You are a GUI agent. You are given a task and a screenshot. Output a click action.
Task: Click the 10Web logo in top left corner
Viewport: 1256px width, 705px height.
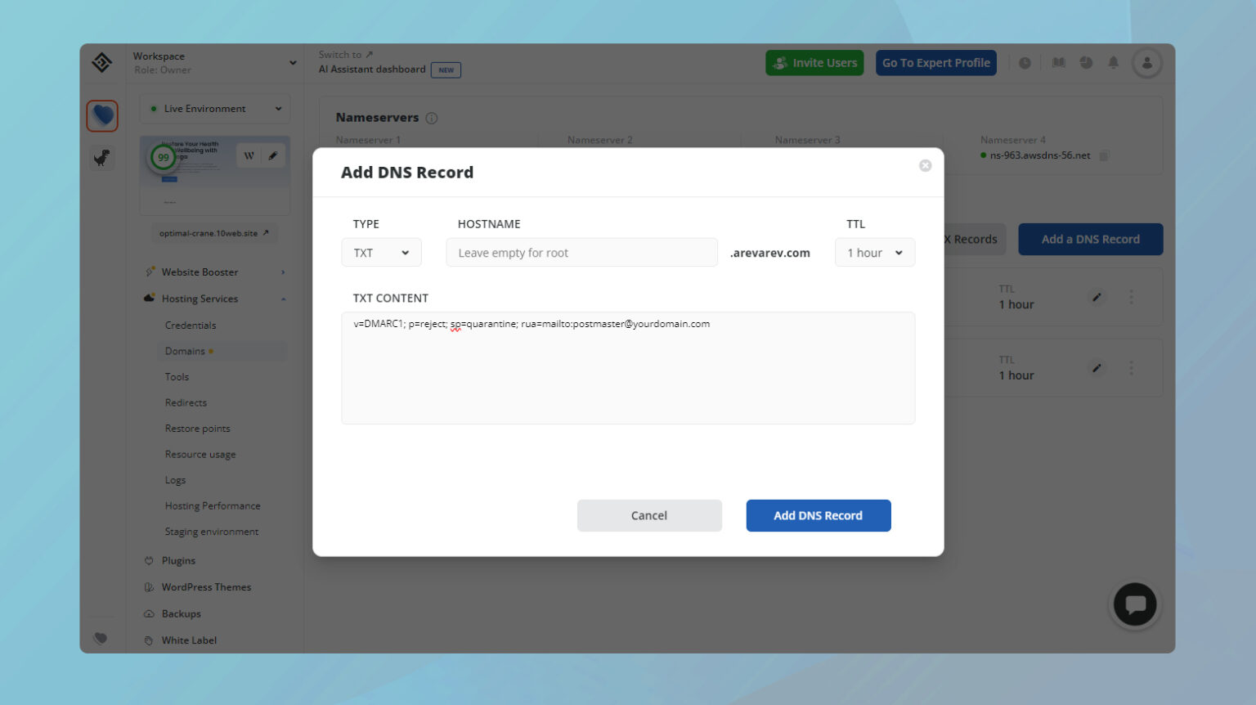pos(101,62)
